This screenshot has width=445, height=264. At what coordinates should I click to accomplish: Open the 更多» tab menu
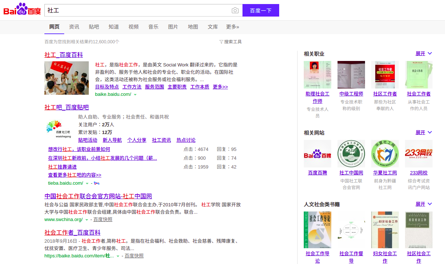233,27
